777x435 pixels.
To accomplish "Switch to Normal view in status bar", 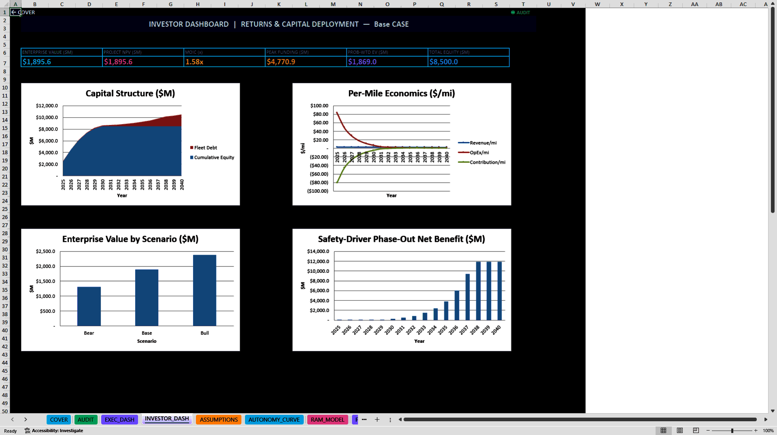I will 663,431.
